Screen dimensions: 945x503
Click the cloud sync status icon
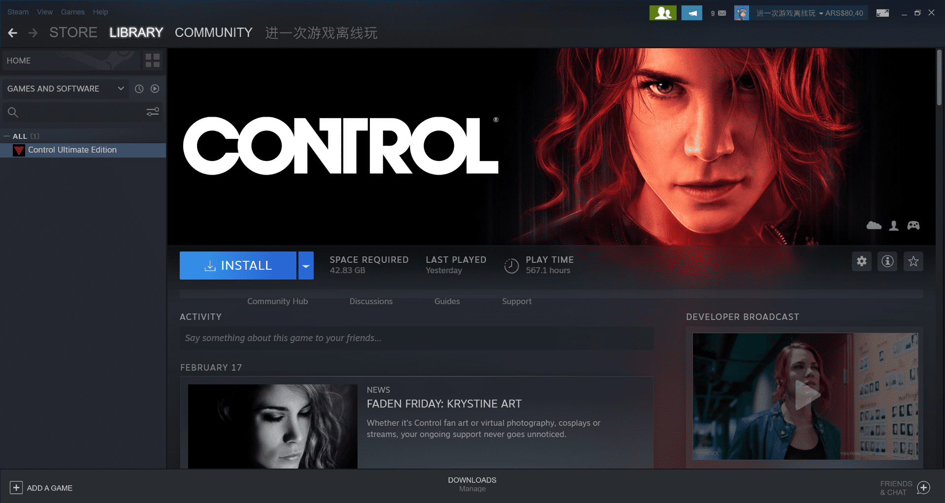pos(874,225)
